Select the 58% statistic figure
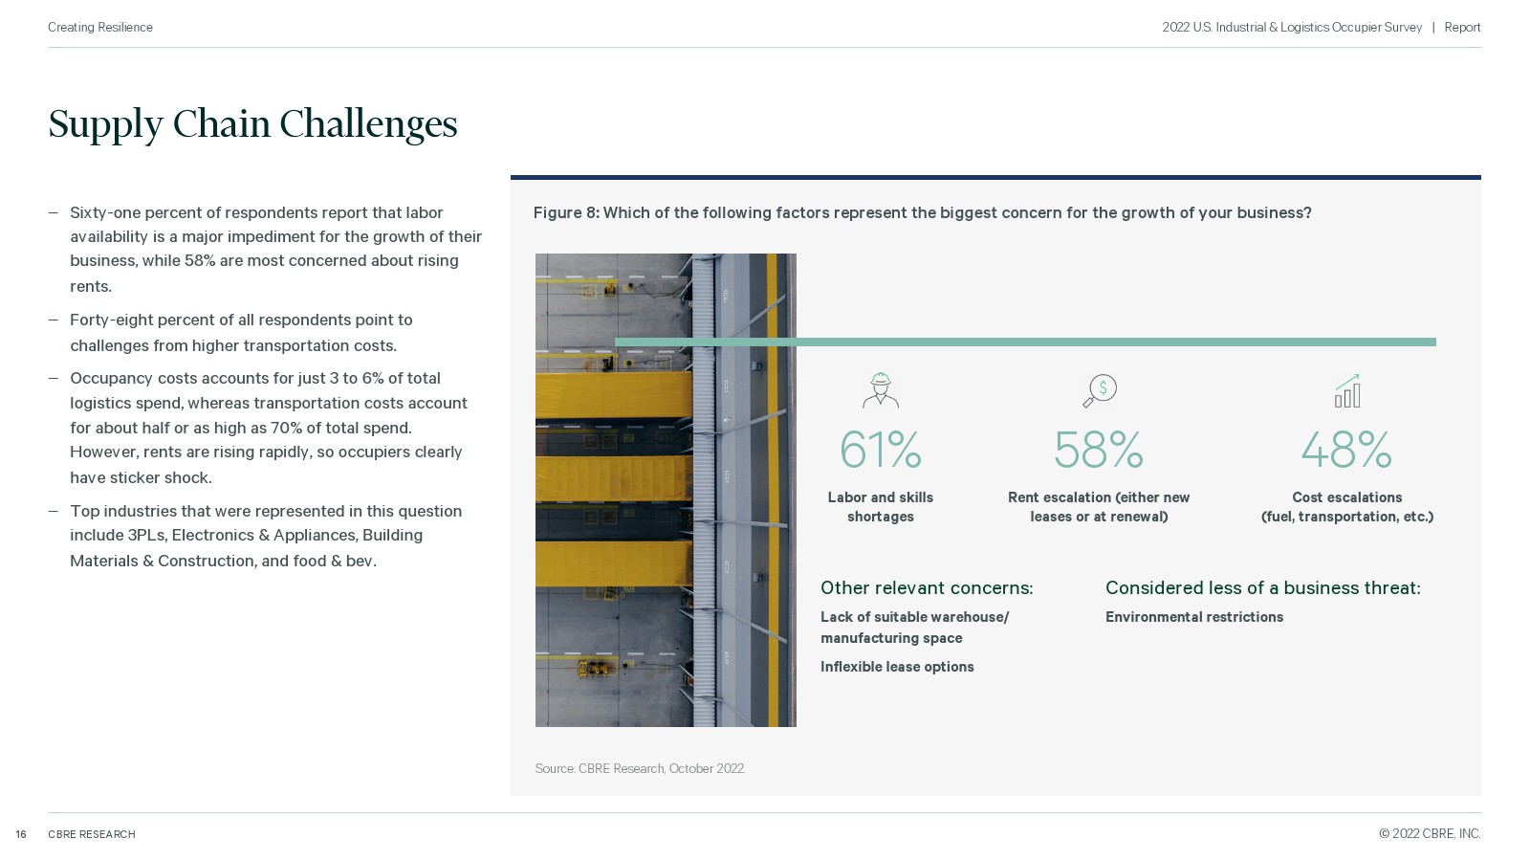 tap(1098, 449)
